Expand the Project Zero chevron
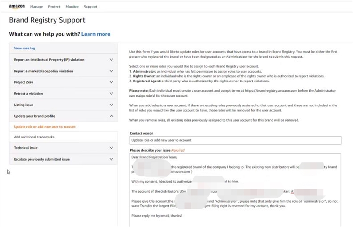This screenshot has height=227, width=353. (x=111, y=82)
